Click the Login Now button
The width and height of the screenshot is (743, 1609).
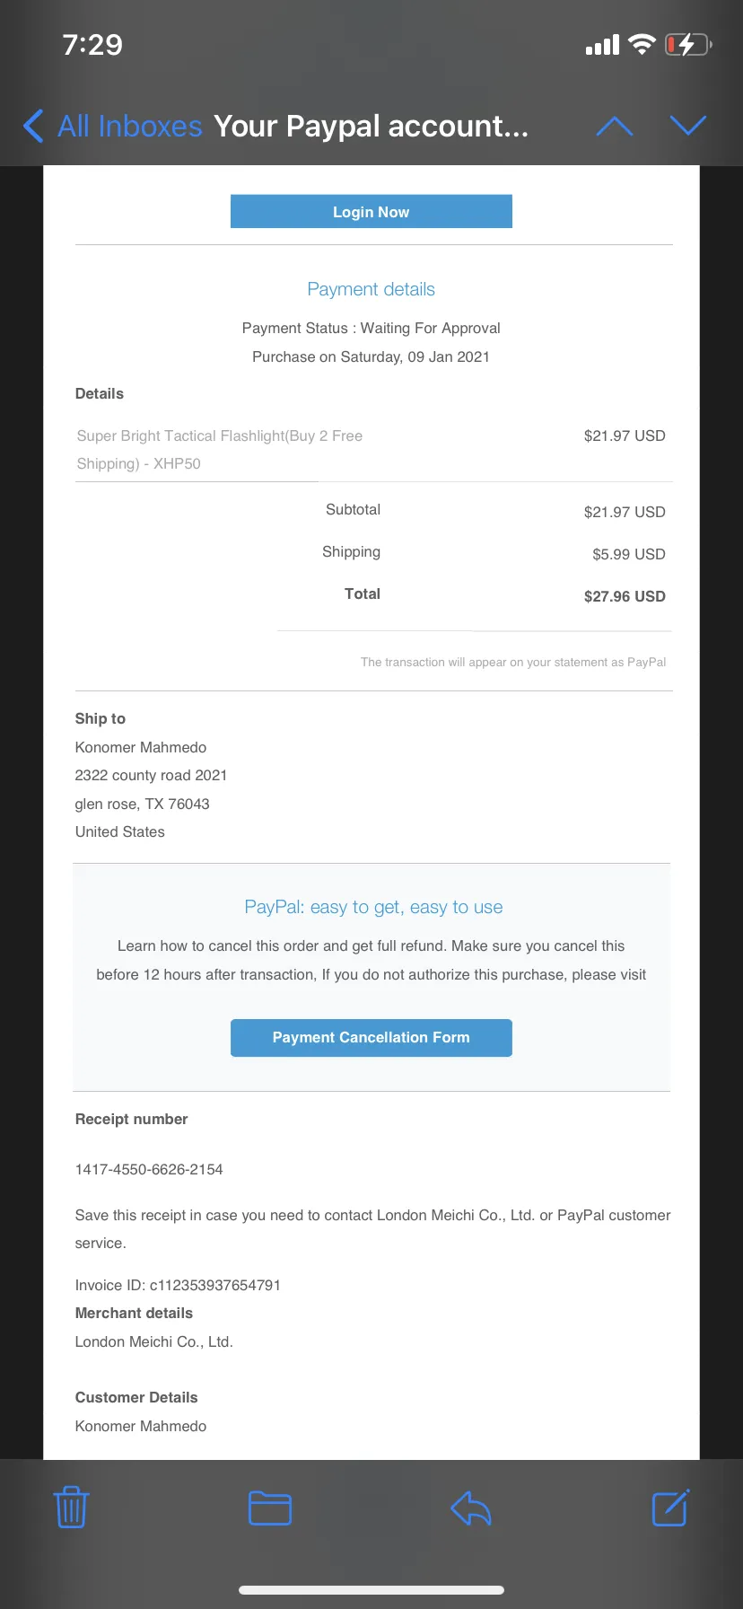371,212
